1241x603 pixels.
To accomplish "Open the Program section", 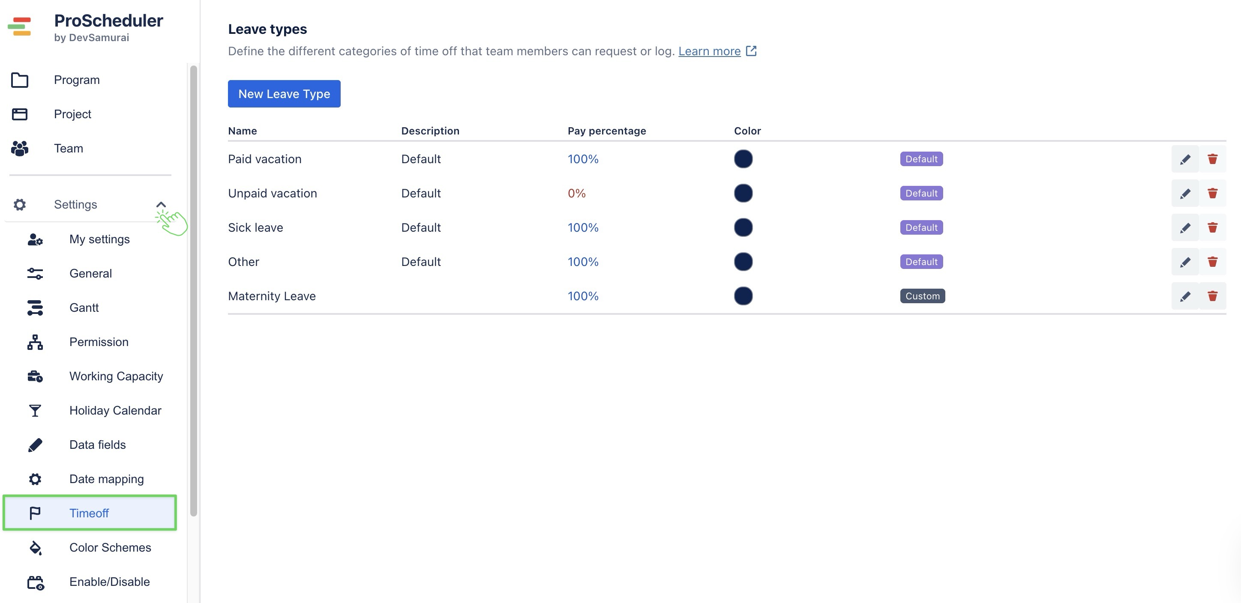I will 77,80.
